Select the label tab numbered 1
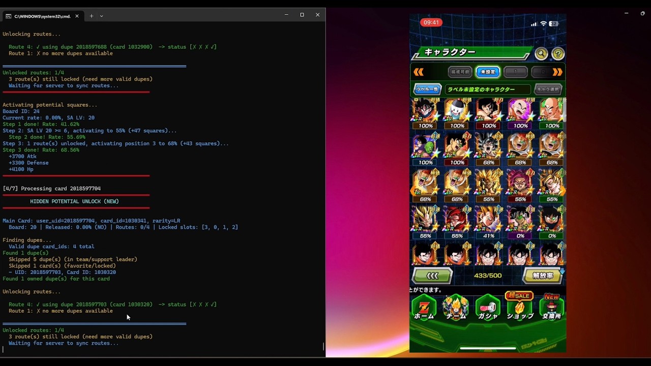 515,72
